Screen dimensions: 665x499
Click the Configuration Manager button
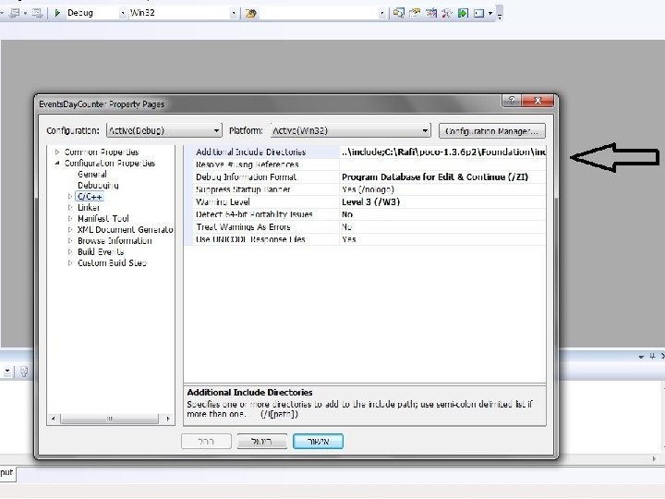pos(492,131)
